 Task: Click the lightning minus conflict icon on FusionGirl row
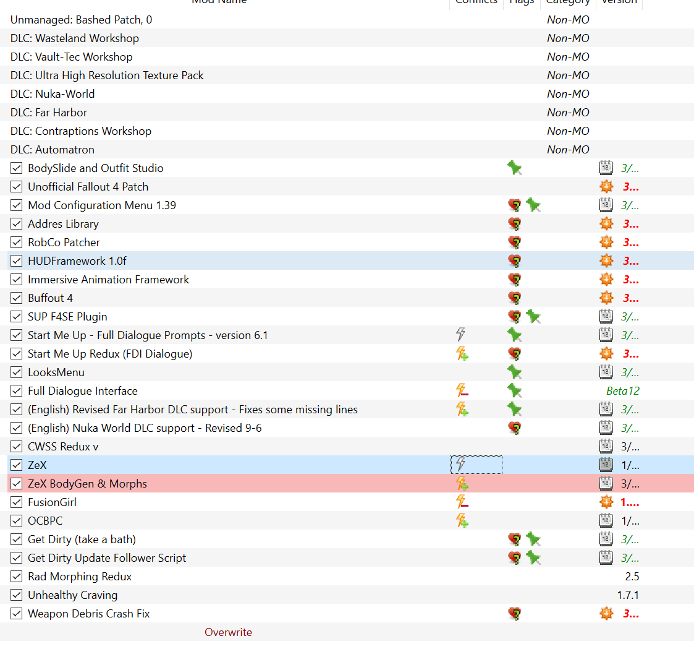pos(462,502)
